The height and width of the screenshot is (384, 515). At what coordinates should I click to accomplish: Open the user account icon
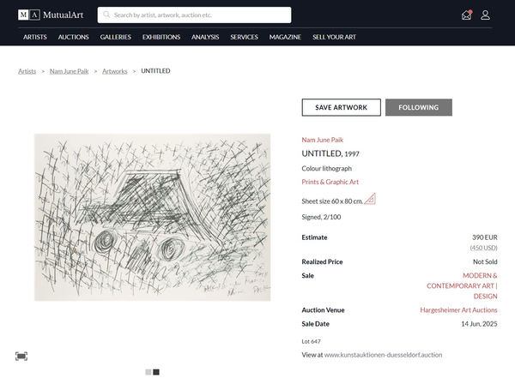(x=486, y=15)
